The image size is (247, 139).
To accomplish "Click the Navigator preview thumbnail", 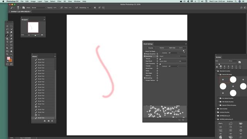I will [33, 27].
